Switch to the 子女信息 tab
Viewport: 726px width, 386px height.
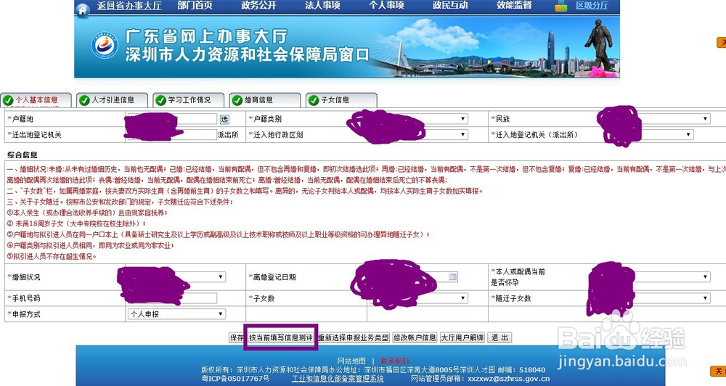point(342,100)
